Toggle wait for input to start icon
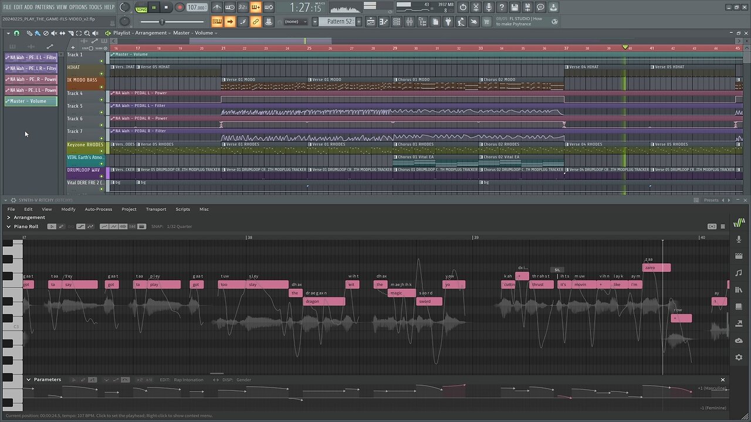Image resolution: width=751 pixels, height=422 pixels. tap(230, 8)
